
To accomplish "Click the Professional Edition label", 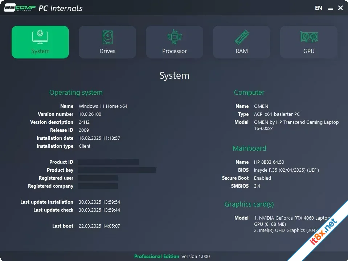I will coord(156,256).
